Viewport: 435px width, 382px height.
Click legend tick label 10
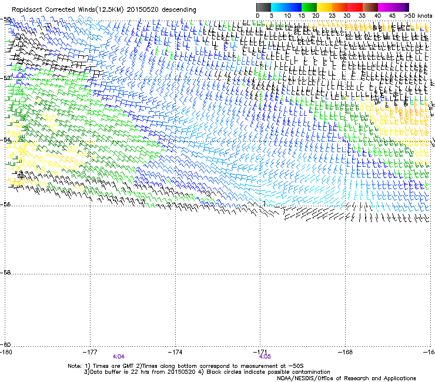point(287,16)
